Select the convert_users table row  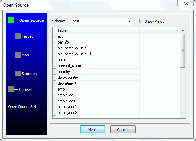[x=98, y=66]
